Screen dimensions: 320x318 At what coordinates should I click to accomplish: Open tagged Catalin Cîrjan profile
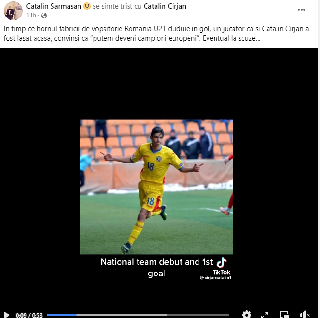click(x=165, y=6)
